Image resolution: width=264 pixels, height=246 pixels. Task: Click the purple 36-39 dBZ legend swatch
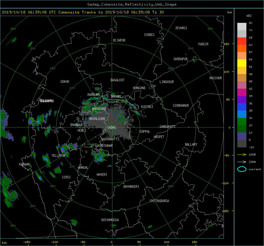(242, 100)
